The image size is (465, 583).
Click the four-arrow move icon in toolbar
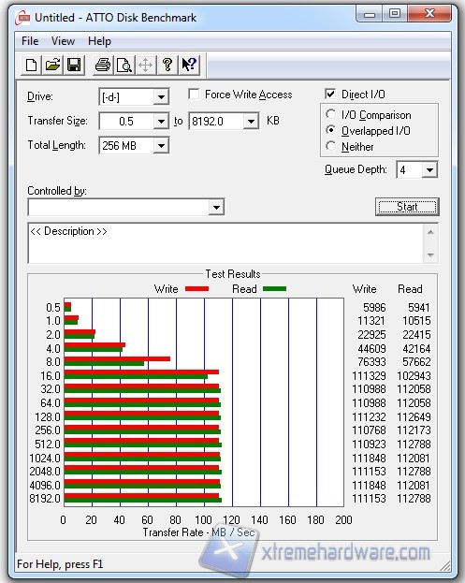pos(145,66)
